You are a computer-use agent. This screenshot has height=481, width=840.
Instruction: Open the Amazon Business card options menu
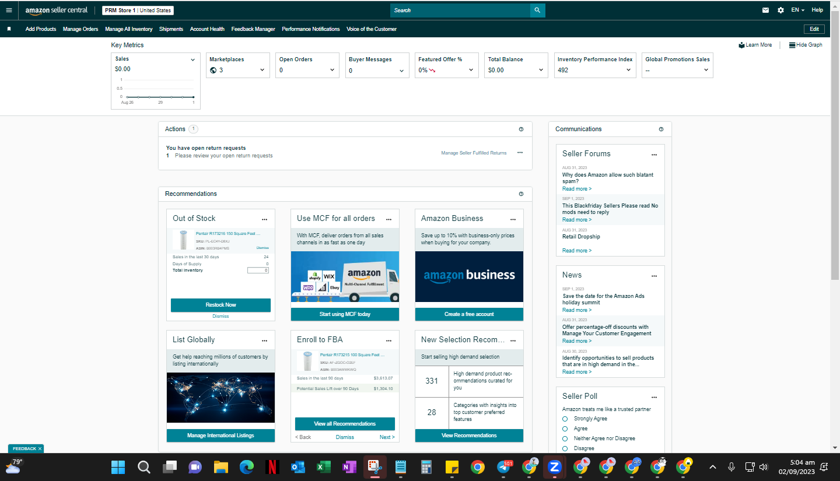click(513, 219)
